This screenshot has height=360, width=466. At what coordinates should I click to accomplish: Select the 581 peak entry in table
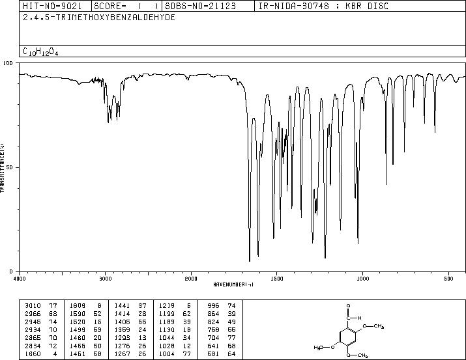coord(222,354)
